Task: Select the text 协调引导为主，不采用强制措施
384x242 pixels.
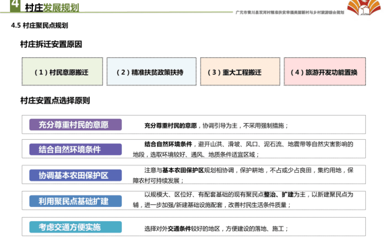Action: [x=243, y=126]
